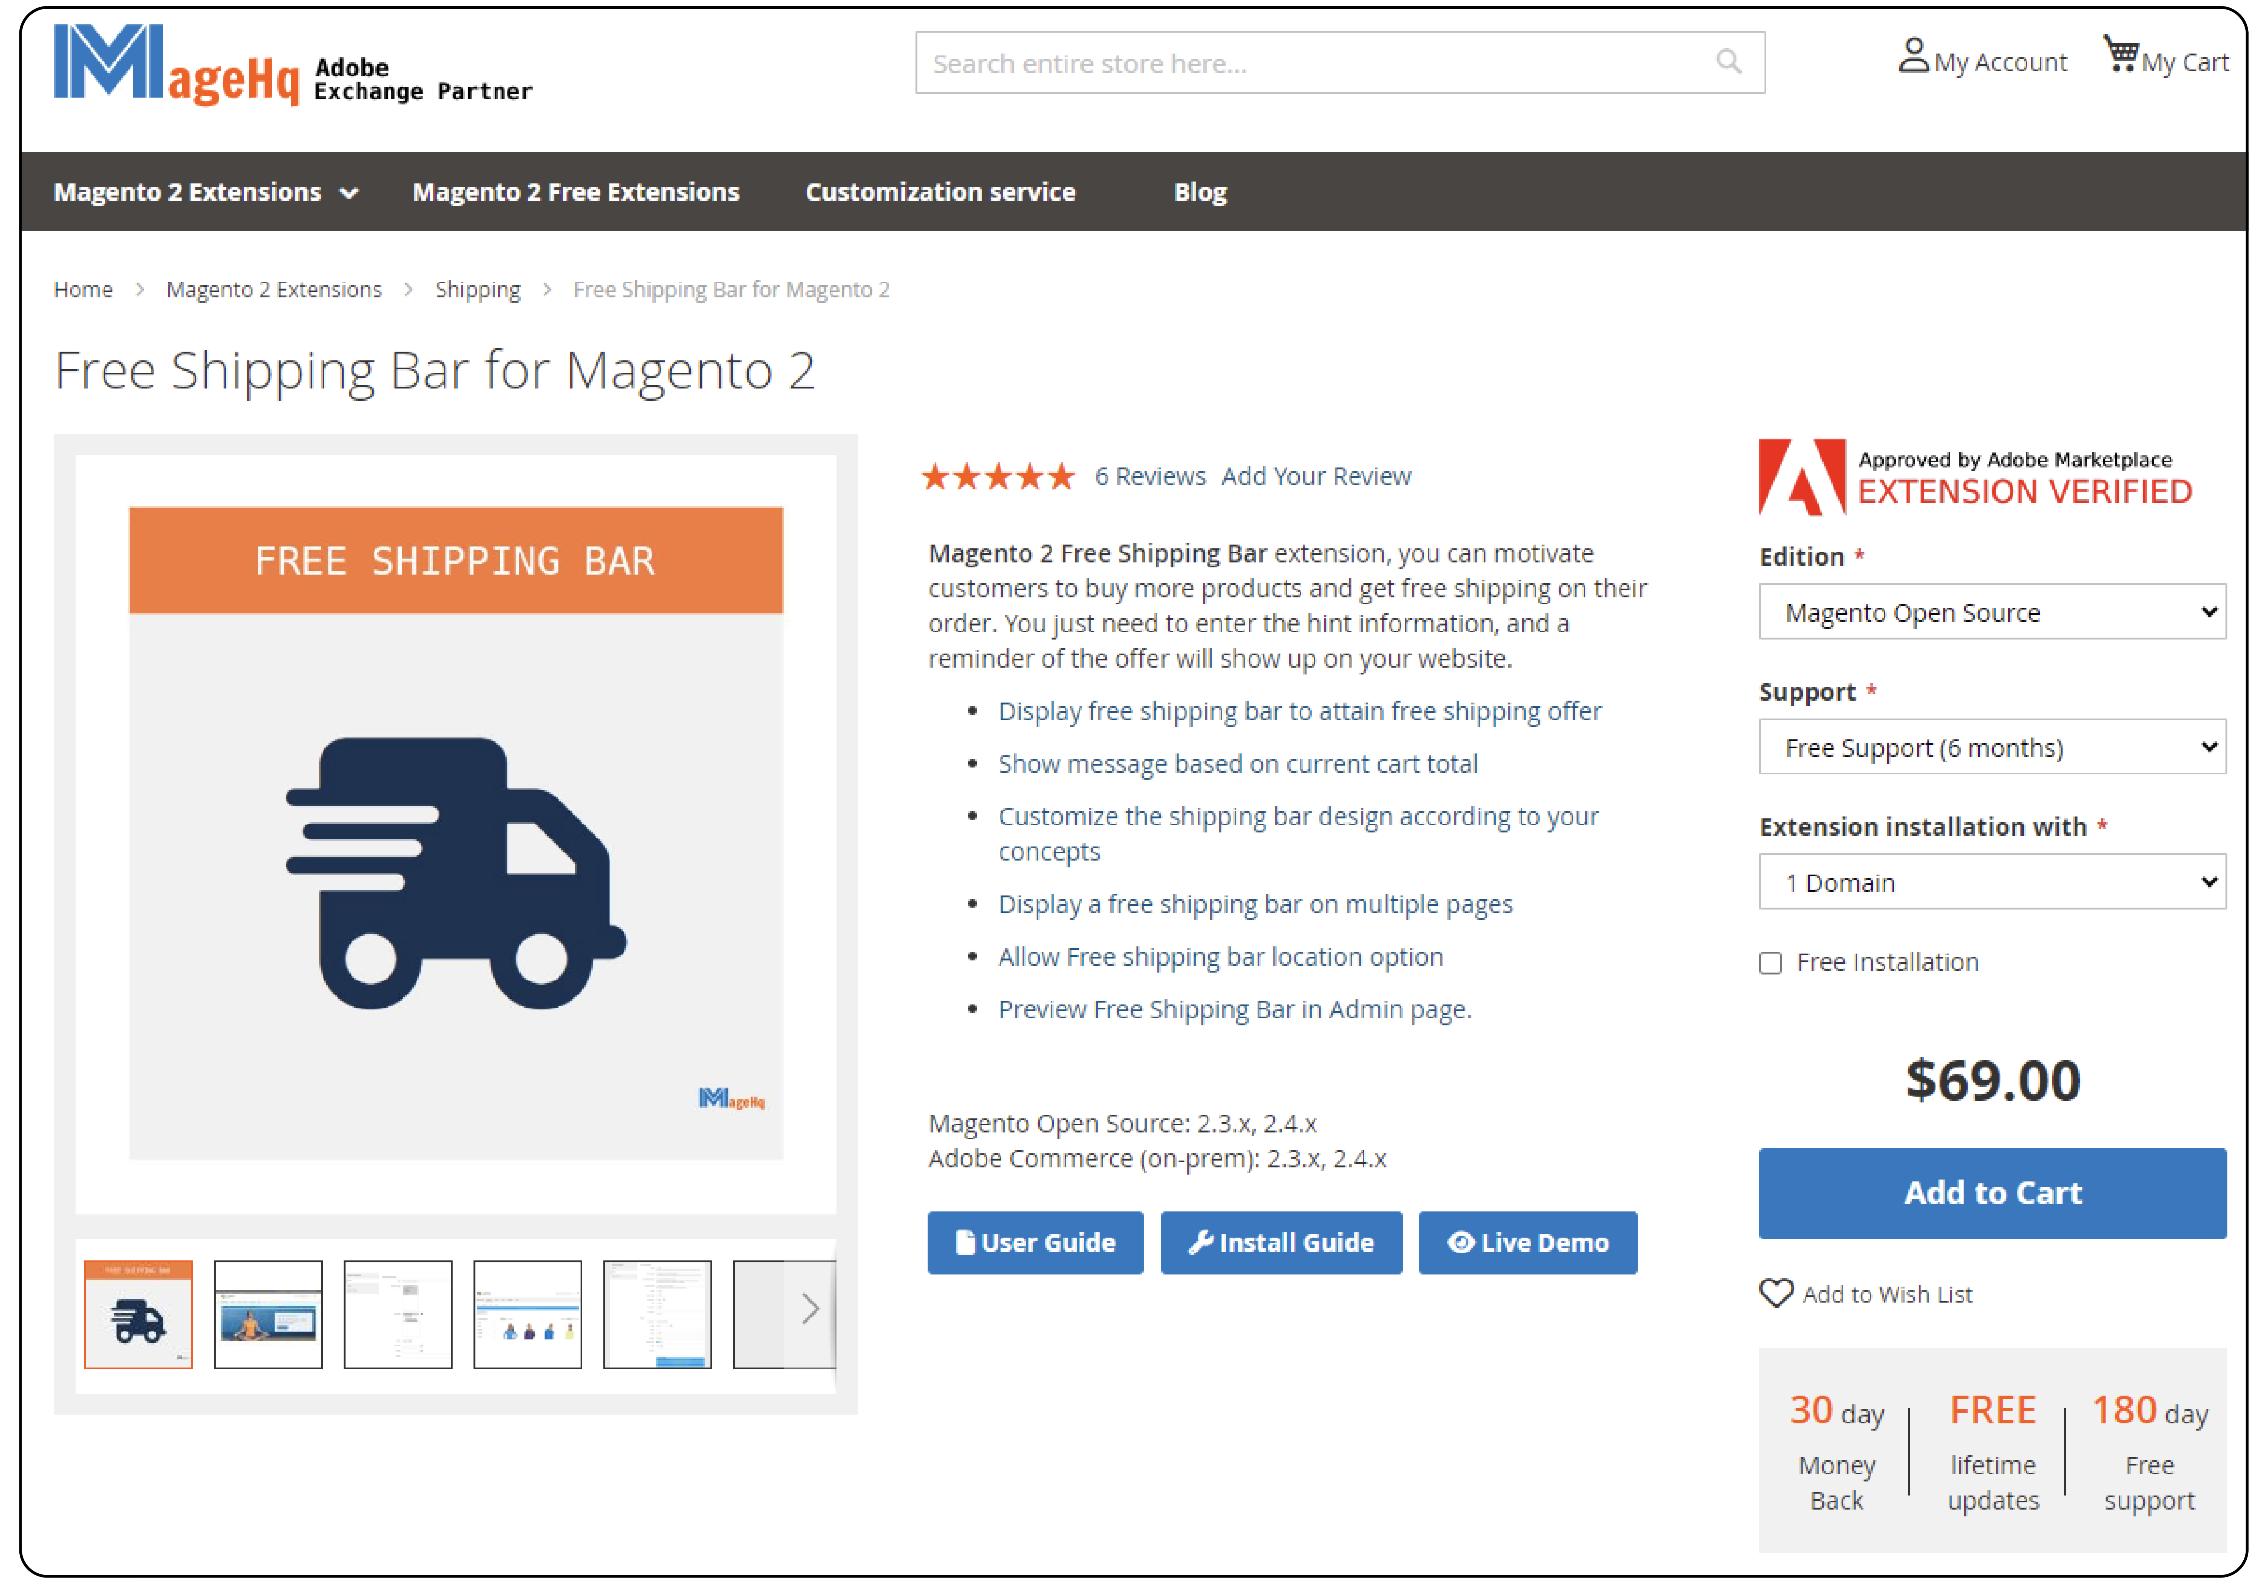The image size is (2268, 1595).
Task: Click the Live Demo button
Action: click(x=1528, y=1242)
